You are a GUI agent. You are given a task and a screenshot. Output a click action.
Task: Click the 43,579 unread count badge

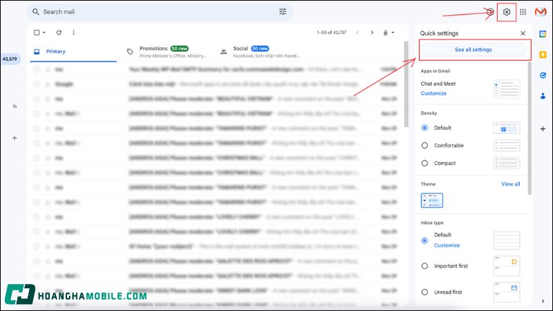10,59
